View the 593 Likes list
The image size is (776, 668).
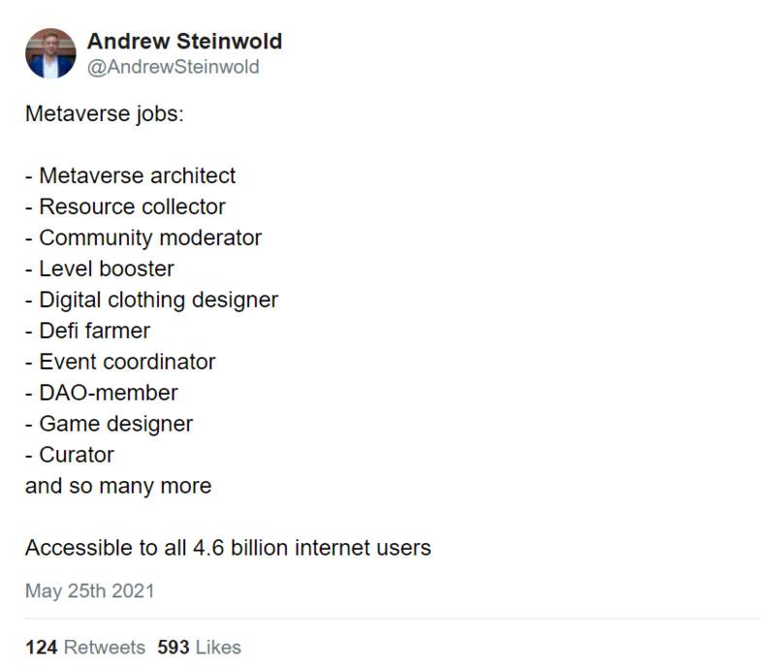tap(199, 648)
